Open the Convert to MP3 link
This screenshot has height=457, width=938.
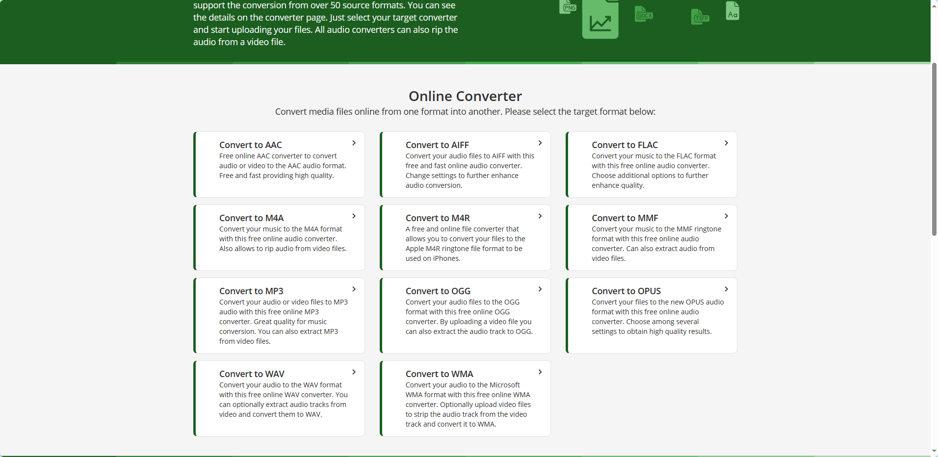[251, 291]
